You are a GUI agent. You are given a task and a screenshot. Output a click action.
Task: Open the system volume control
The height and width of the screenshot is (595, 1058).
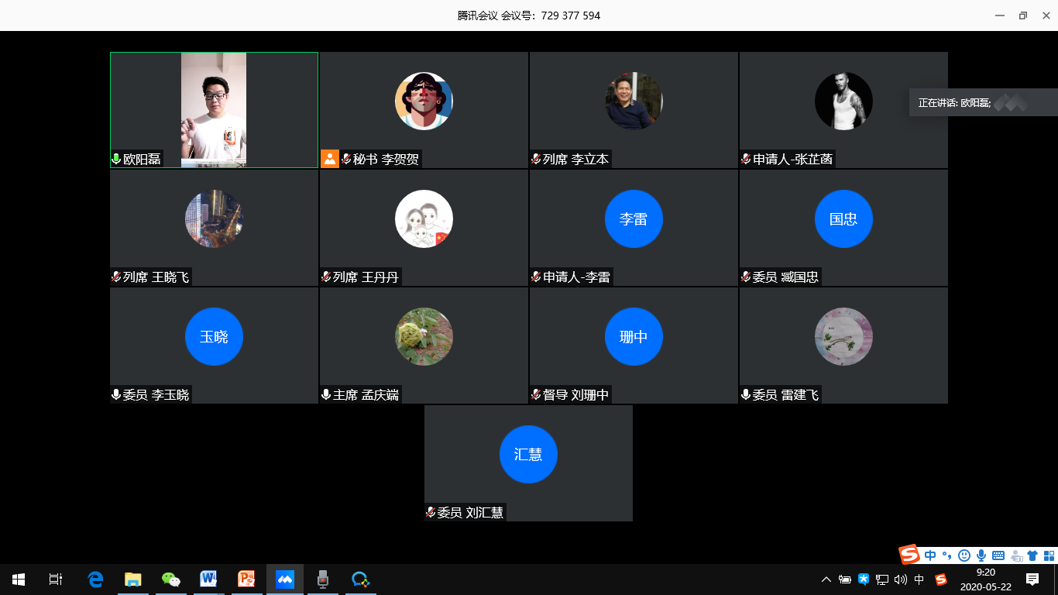tap(900, 580)
